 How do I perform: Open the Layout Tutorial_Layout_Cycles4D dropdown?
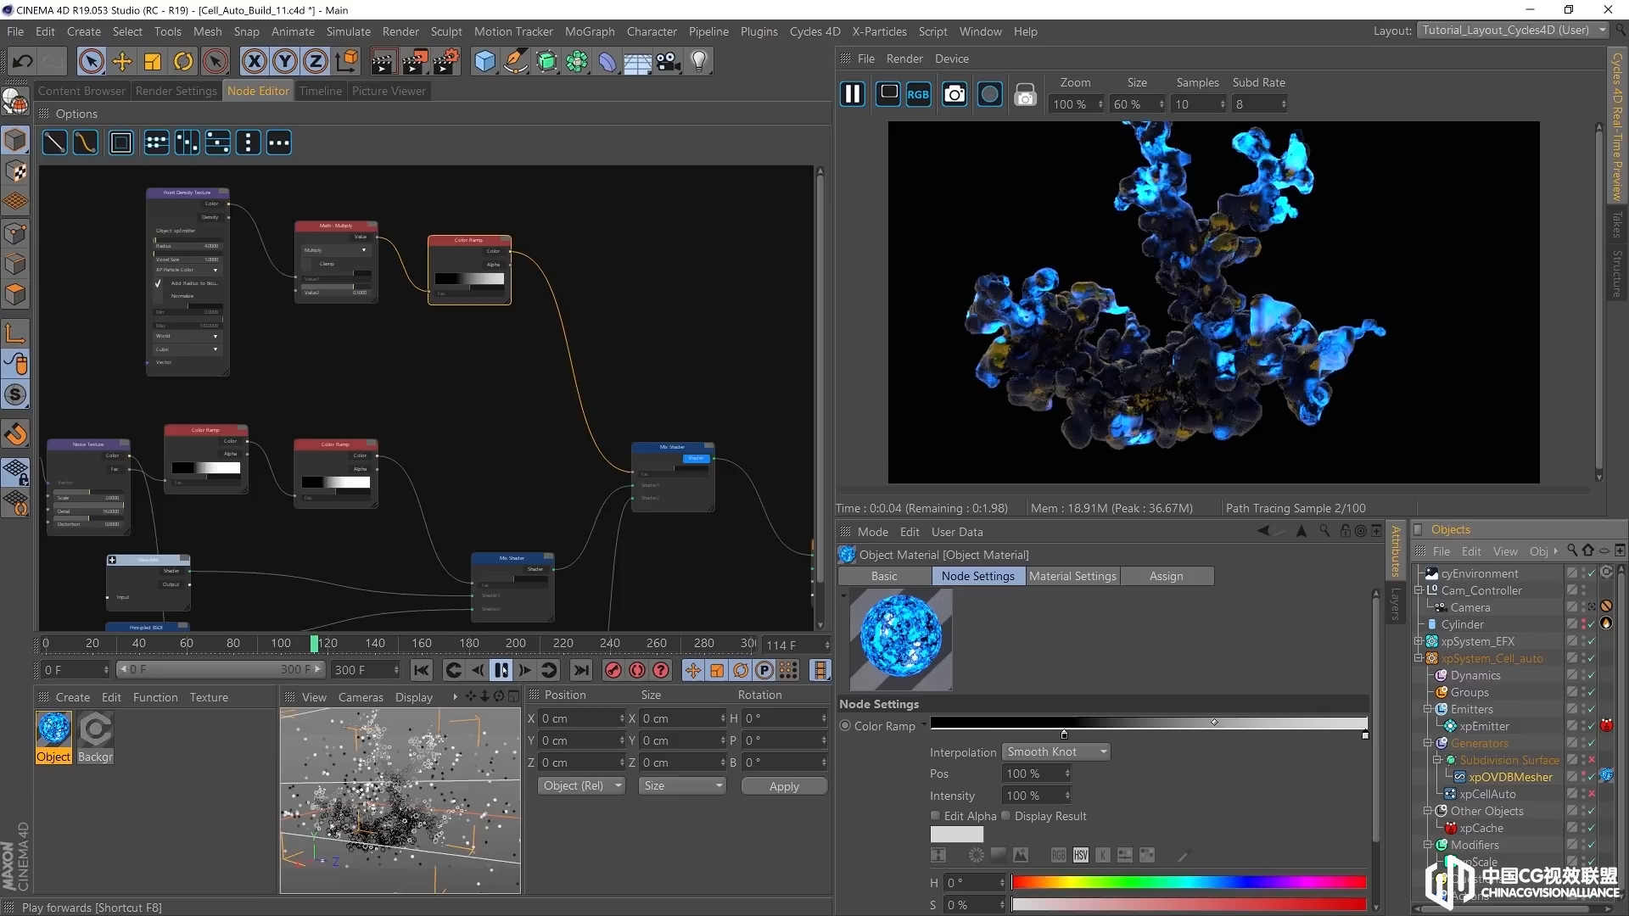1513,31
